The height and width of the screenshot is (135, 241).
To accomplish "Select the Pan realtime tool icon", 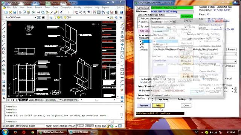I will pyautogui.click(x=76, y=12).
